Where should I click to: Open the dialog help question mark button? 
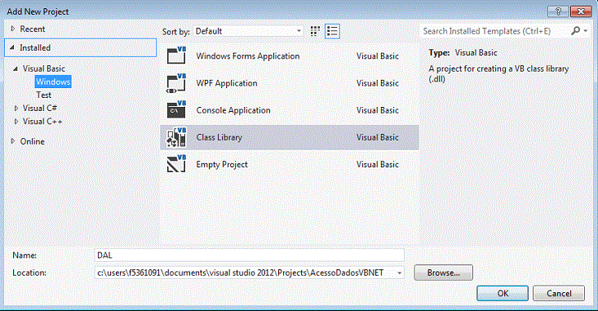tap(558, 11)
